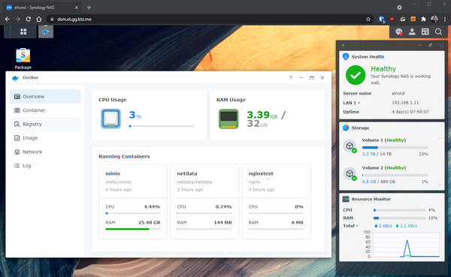Image resolution: width=451 pixels, height=277 pixels.
Task: Click the green Healthy checkmark icon
Action: 356,75
